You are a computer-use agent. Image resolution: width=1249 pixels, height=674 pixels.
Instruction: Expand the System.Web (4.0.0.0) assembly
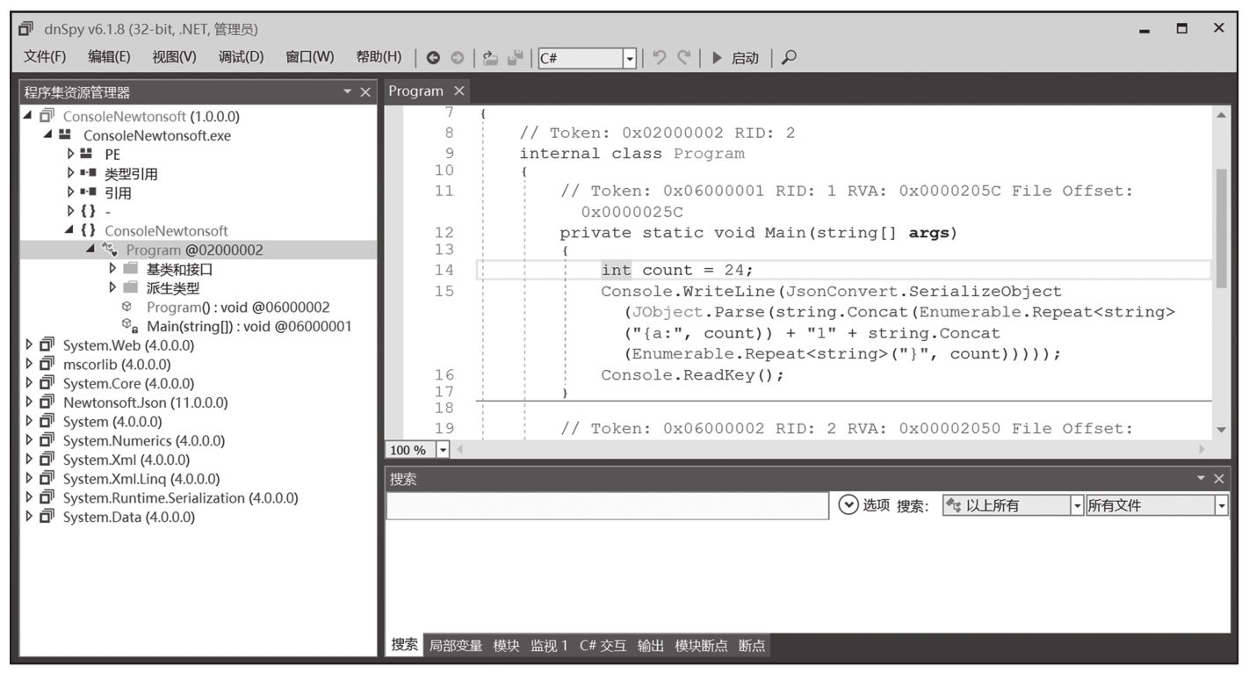point(29,345)
